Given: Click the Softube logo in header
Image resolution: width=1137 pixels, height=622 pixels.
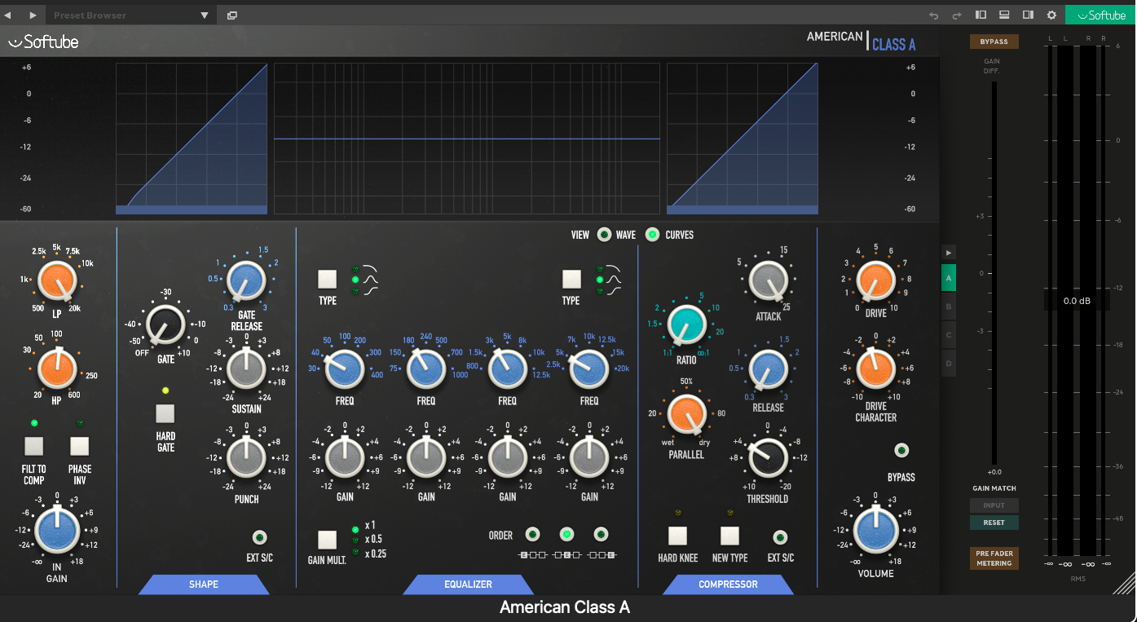Looking at the screenshot, I should pyautogui.click(x=43, y=42).
